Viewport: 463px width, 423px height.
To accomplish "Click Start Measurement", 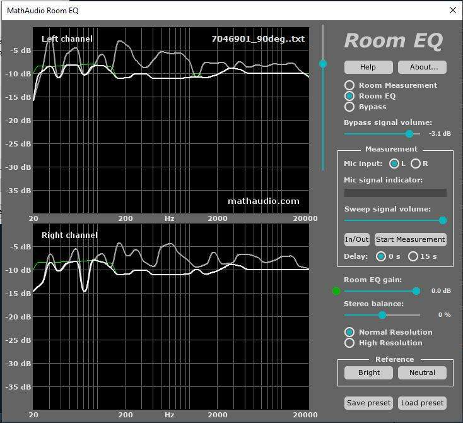I will [x=410, y=239].
